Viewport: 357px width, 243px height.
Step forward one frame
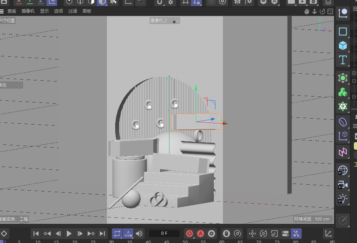point(80,234)
